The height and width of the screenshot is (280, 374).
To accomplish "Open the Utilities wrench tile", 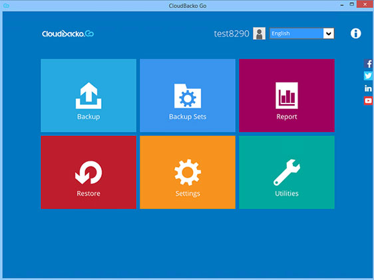I will pyautogui.click(x=287, y=173).
